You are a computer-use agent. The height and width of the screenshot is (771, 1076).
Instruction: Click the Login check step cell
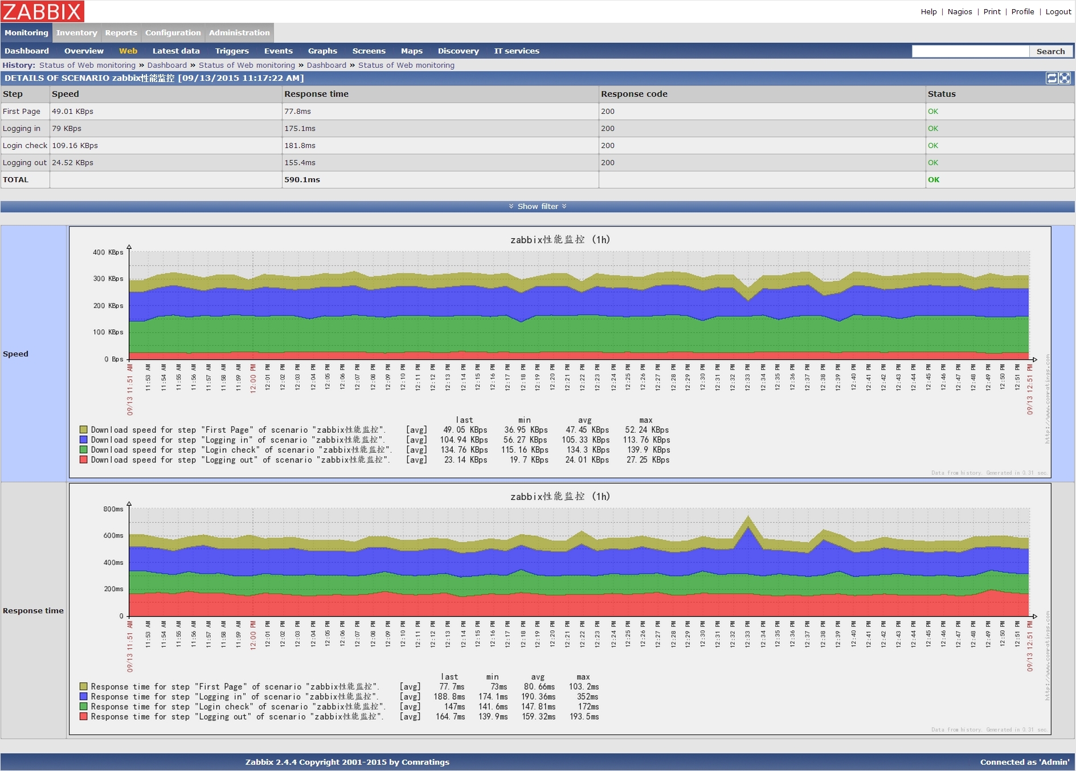[x=25, y=145]
